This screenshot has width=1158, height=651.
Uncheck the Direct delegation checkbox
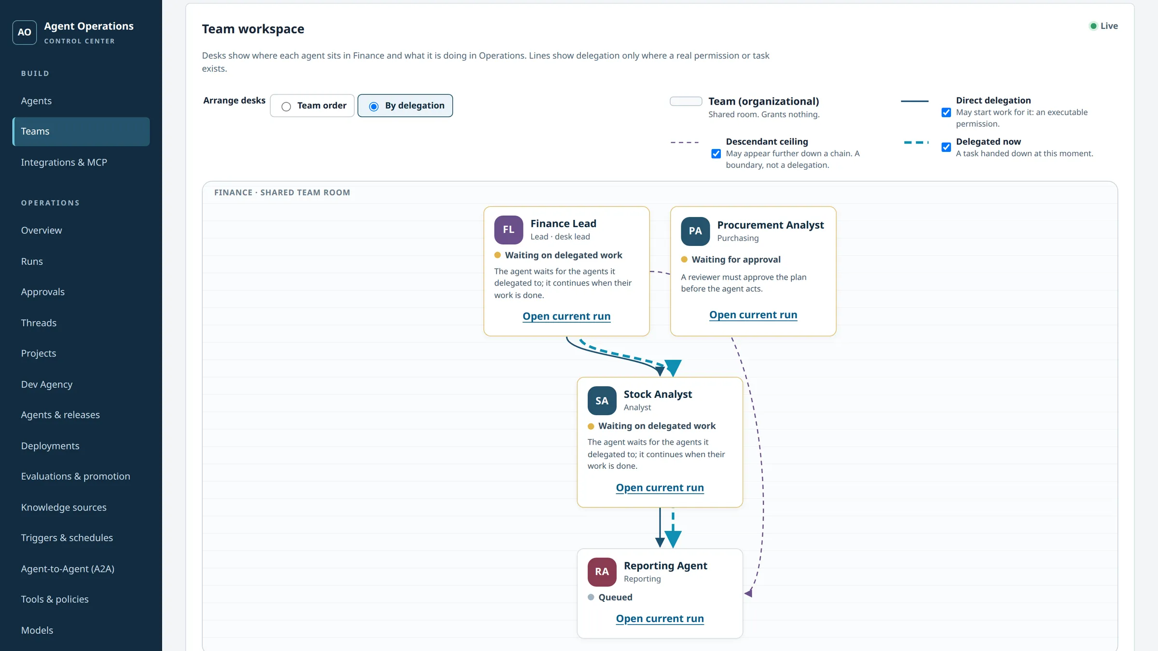click(x=946, y=112)
